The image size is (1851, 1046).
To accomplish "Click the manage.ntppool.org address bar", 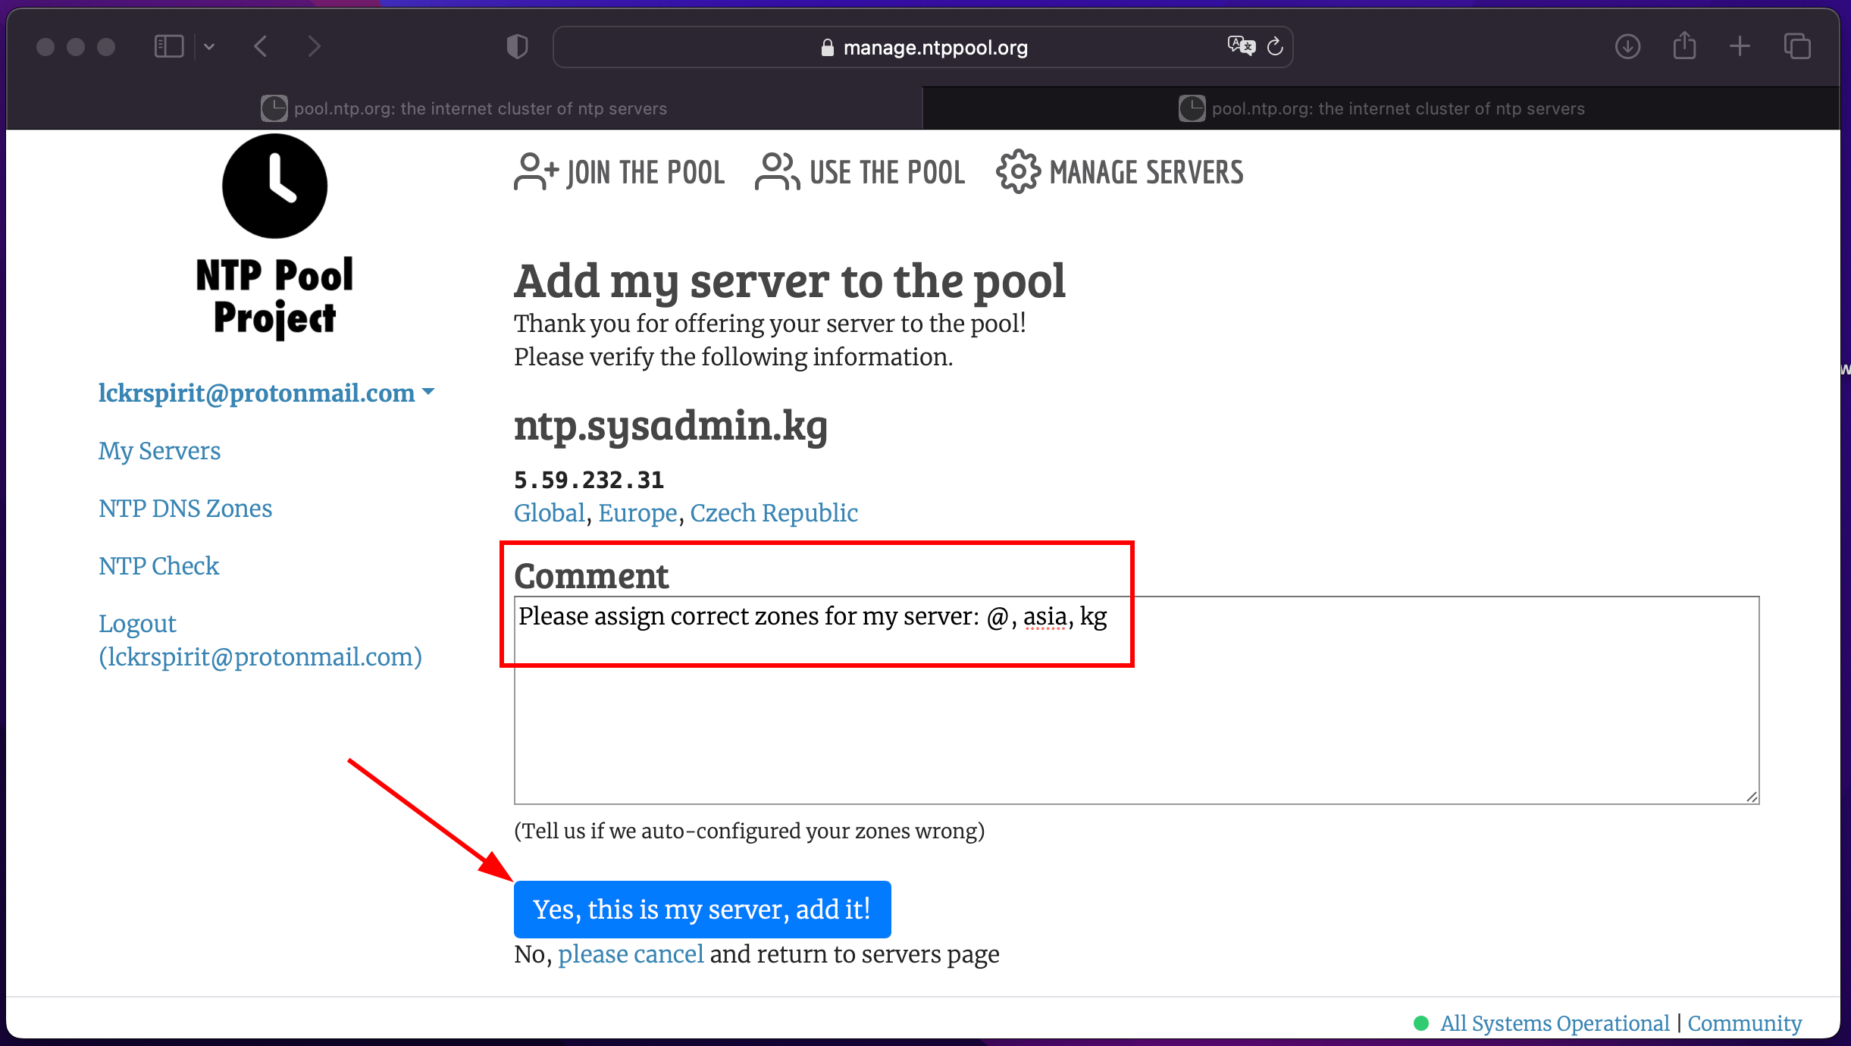I will point(923,47).
